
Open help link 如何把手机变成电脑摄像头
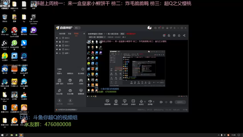[x=67, y=110]
